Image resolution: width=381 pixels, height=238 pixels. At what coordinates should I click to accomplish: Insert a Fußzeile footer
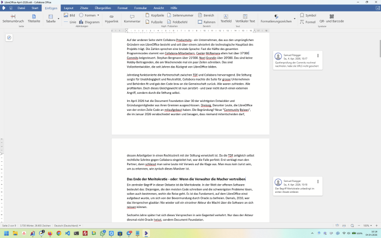(x=154, y=22)
